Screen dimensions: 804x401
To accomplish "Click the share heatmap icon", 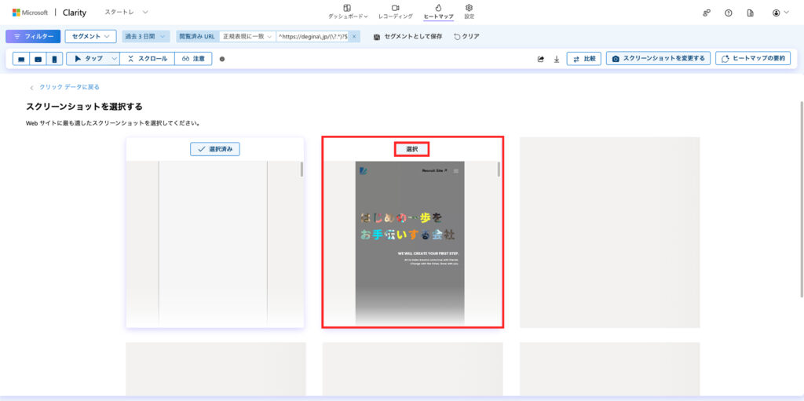I will (540, 59).
